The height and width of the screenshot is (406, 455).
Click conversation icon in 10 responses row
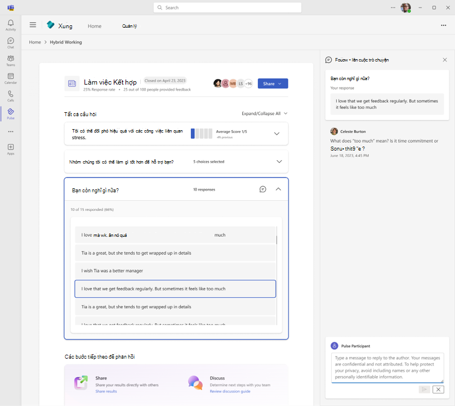pos(263,189)
